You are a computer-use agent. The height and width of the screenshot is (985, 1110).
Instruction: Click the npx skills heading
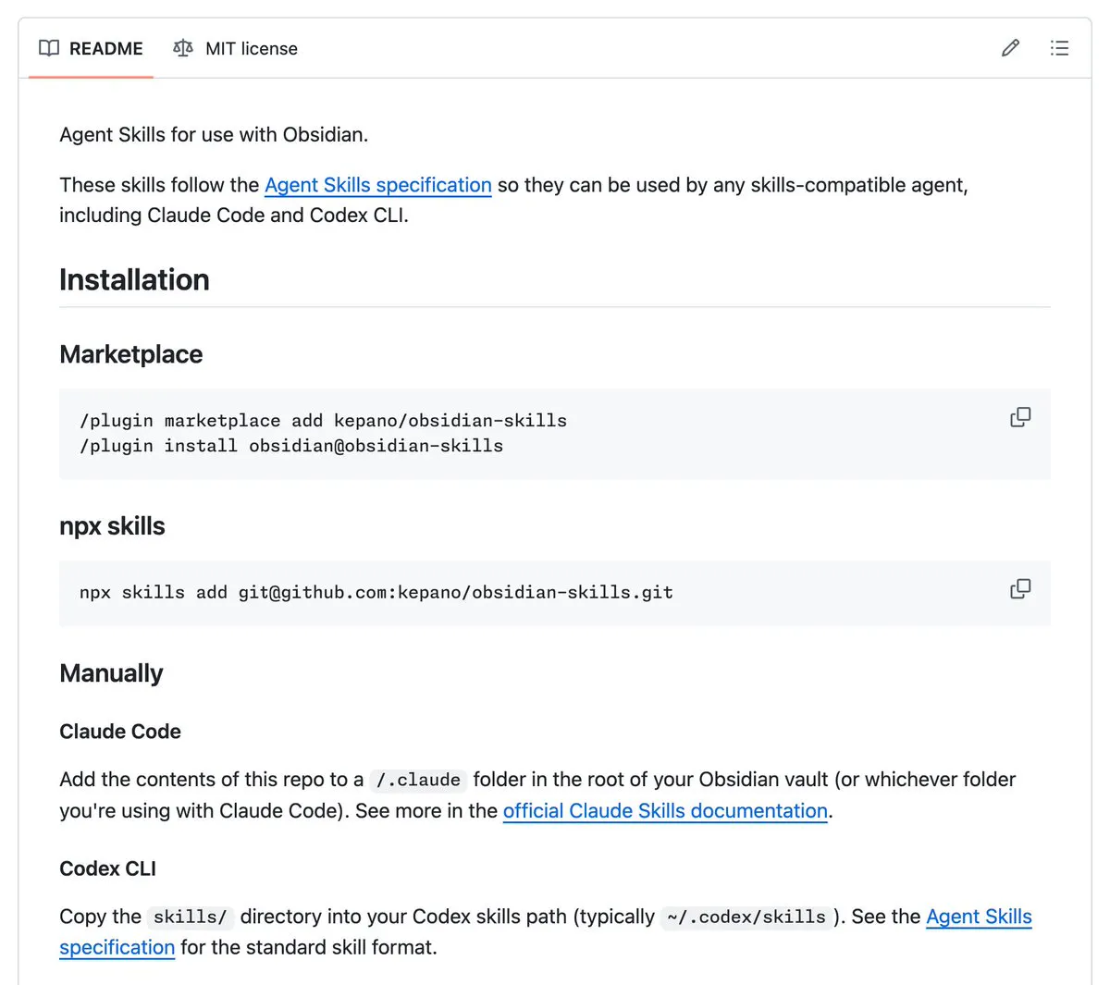pos(112,526)
